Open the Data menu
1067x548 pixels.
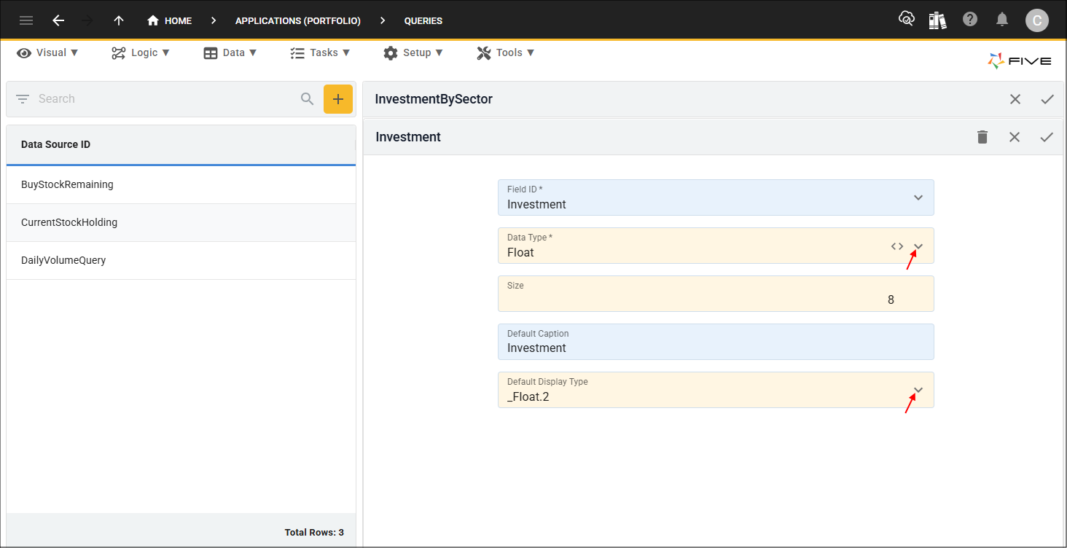pyautogui.click(x=230, y=52)
